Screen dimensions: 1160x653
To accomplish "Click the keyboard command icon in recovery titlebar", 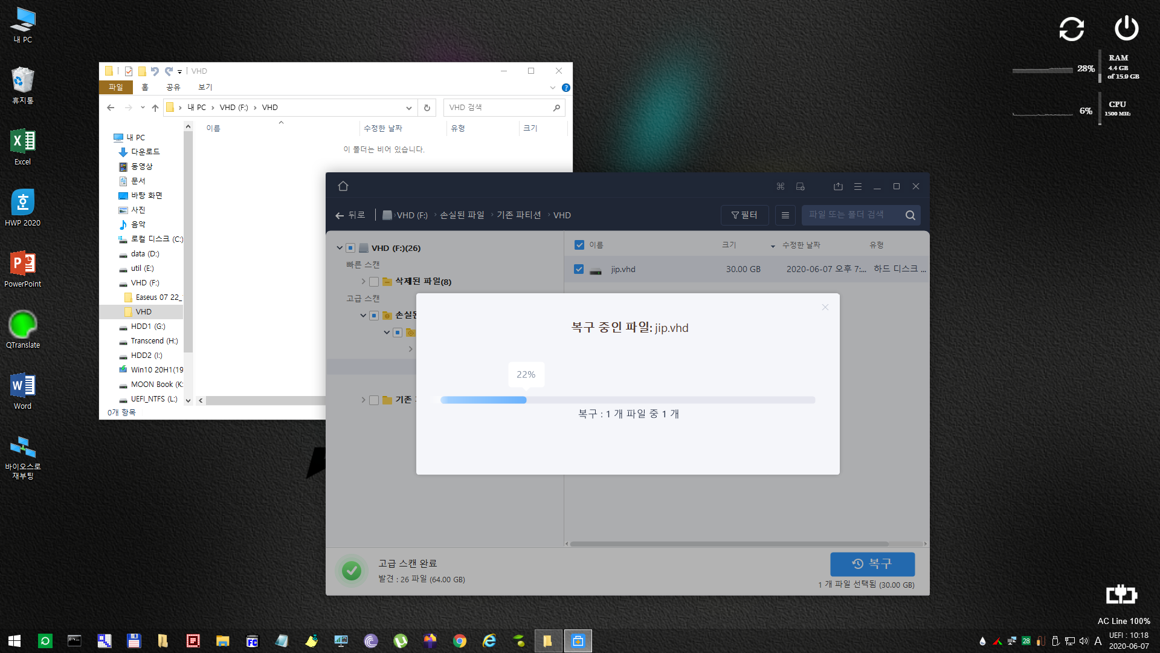I will coord(781,186).
